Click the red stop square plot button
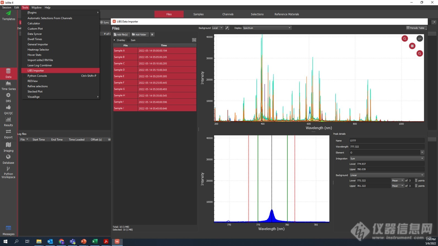The width and height of the screenshot is (438, 246). pyautogui.click(x=412, y=46)
